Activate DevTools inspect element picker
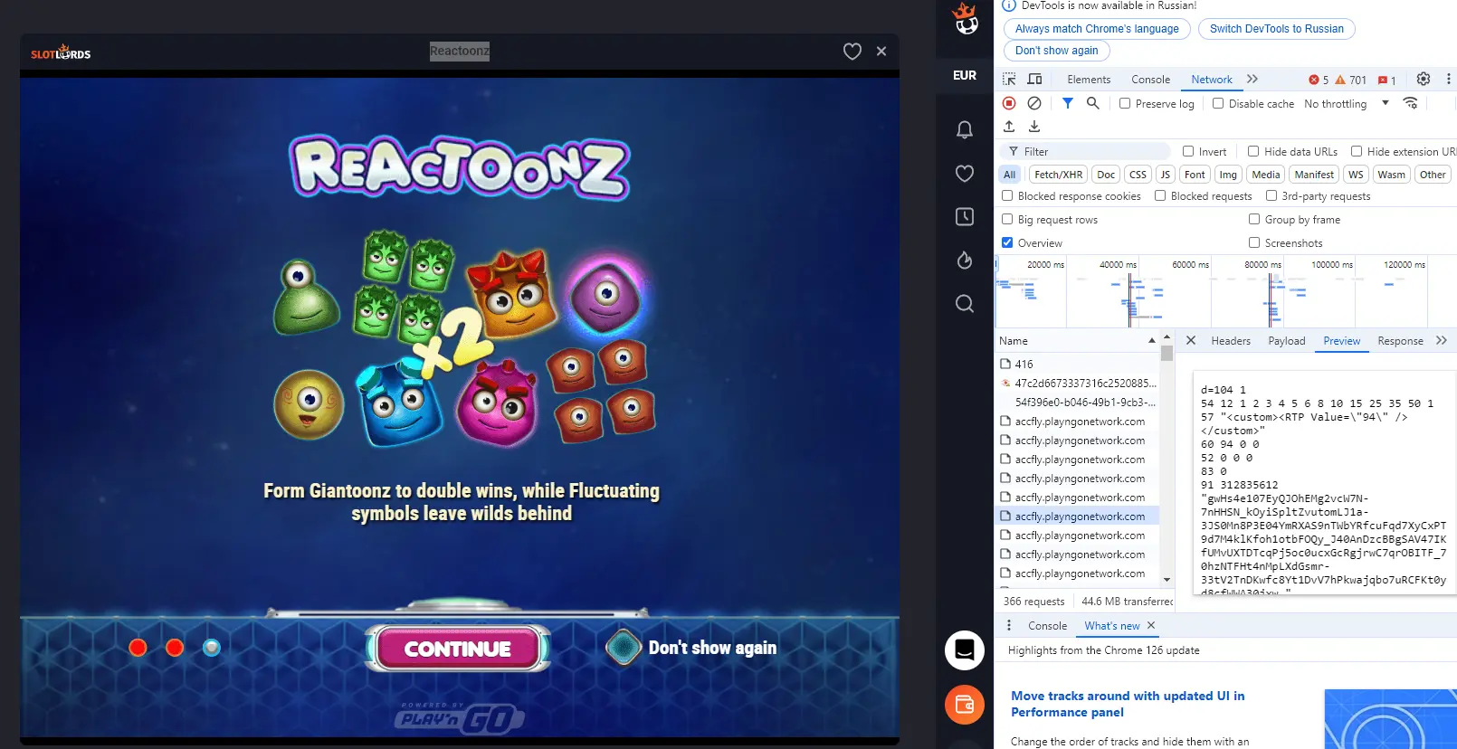The image size is (1457, 749). [x=1009, y=80]
